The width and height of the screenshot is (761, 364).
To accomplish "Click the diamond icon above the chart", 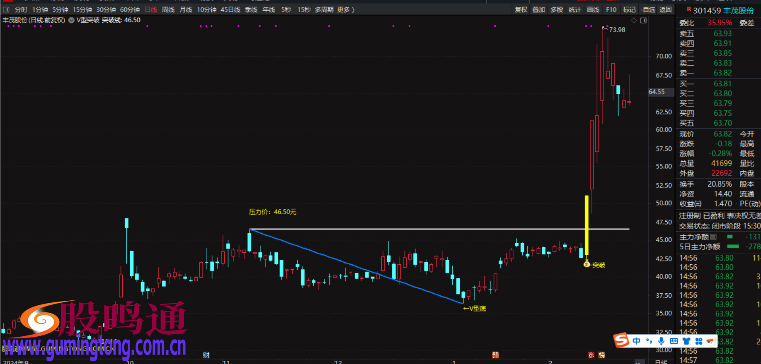I will pyautogui.click(x=634, y=20).
